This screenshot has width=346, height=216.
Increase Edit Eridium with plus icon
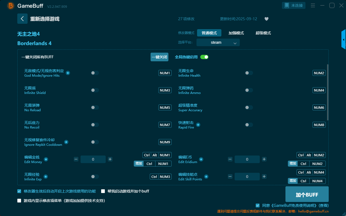(x=264, y=159)
